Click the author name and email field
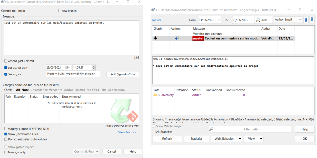 pos(73,74)
